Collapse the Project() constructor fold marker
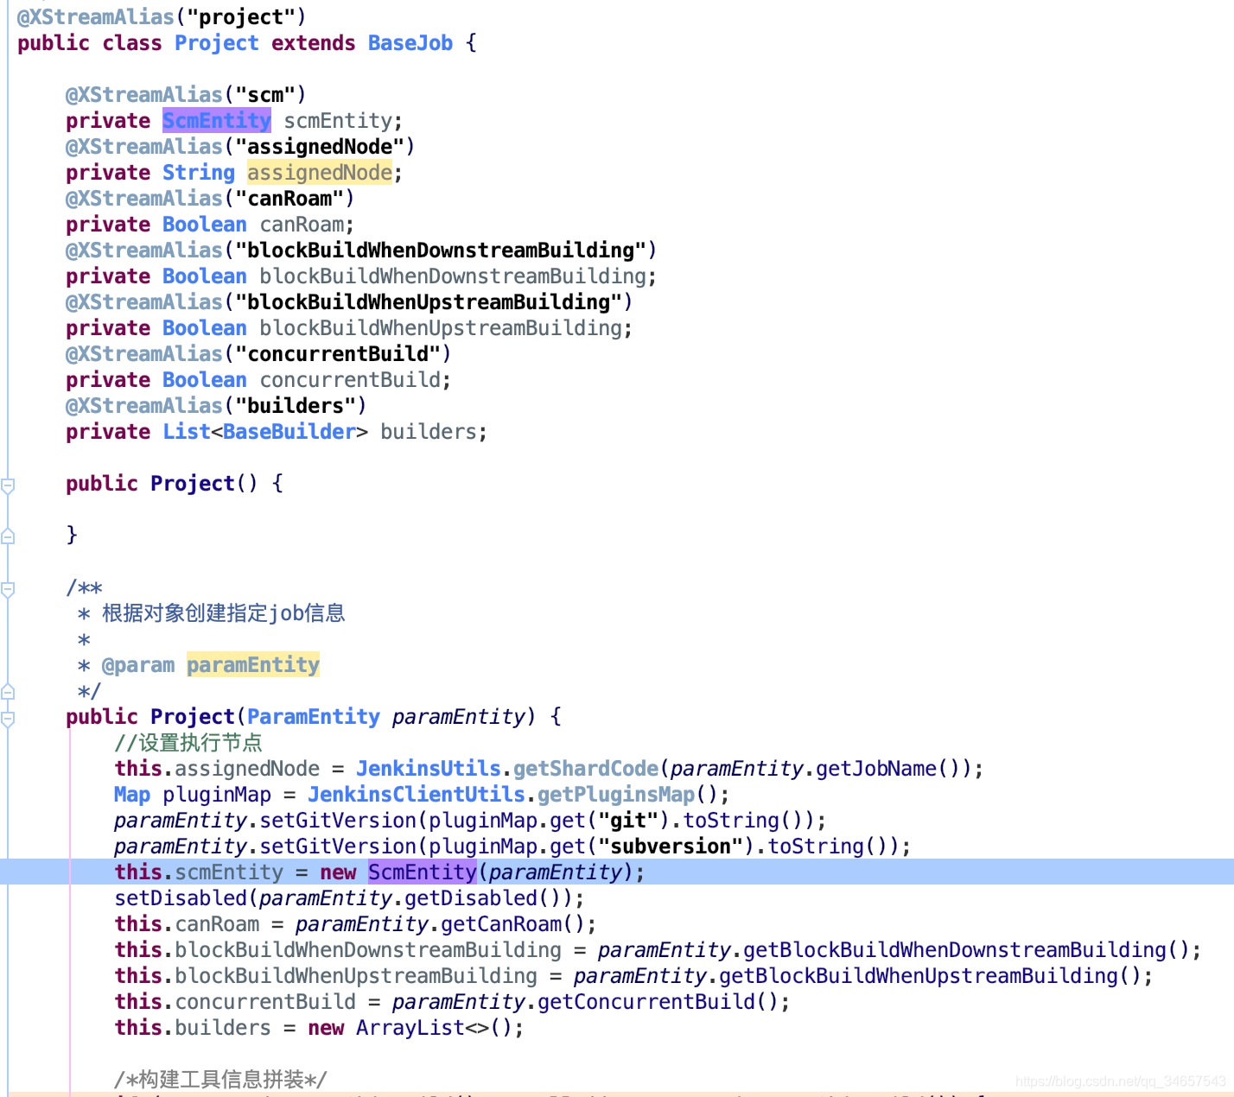This screenshot has width=1234, height=1097. click(8, 485)
